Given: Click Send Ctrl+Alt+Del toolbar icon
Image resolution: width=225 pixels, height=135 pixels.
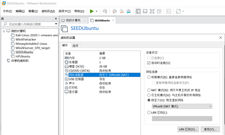Looking at the screenshot, I should click(x=105, y=11).
